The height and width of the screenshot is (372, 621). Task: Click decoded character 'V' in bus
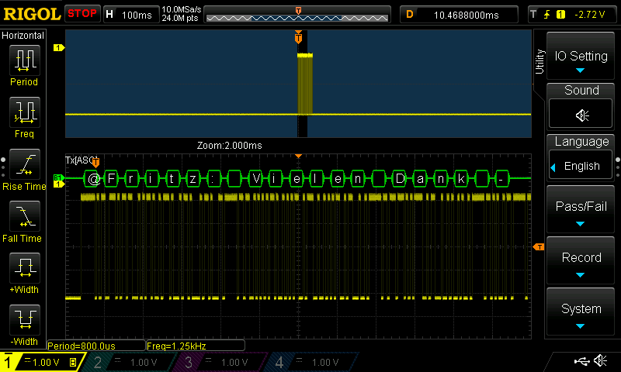pyautogui.click(x=256, y=179)
